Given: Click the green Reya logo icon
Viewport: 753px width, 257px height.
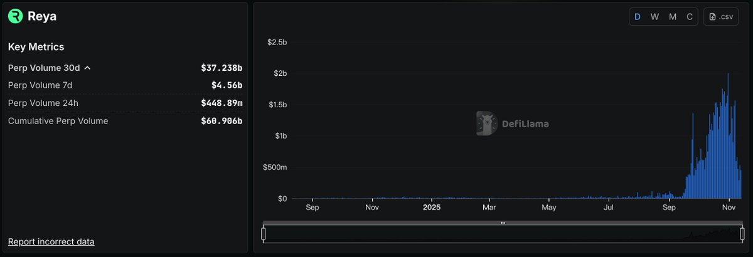Looking at the screenshot, I should [x=15, y=16].
